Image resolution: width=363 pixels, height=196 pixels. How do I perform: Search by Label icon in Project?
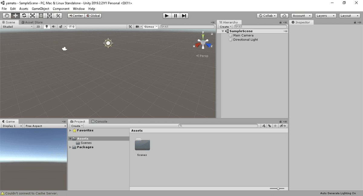click(x=269, y=126)
